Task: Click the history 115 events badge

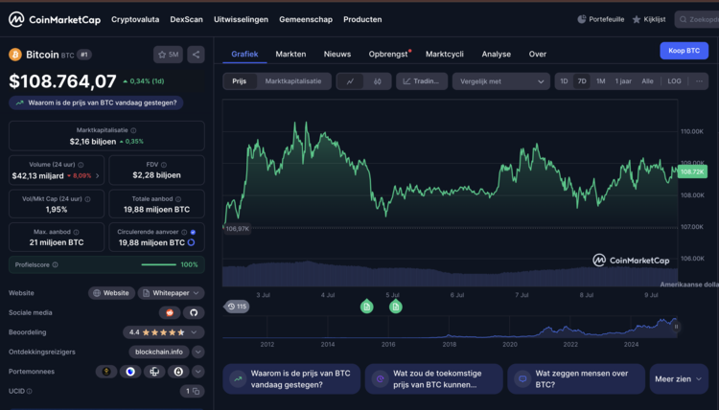Action: pos(237,307)
